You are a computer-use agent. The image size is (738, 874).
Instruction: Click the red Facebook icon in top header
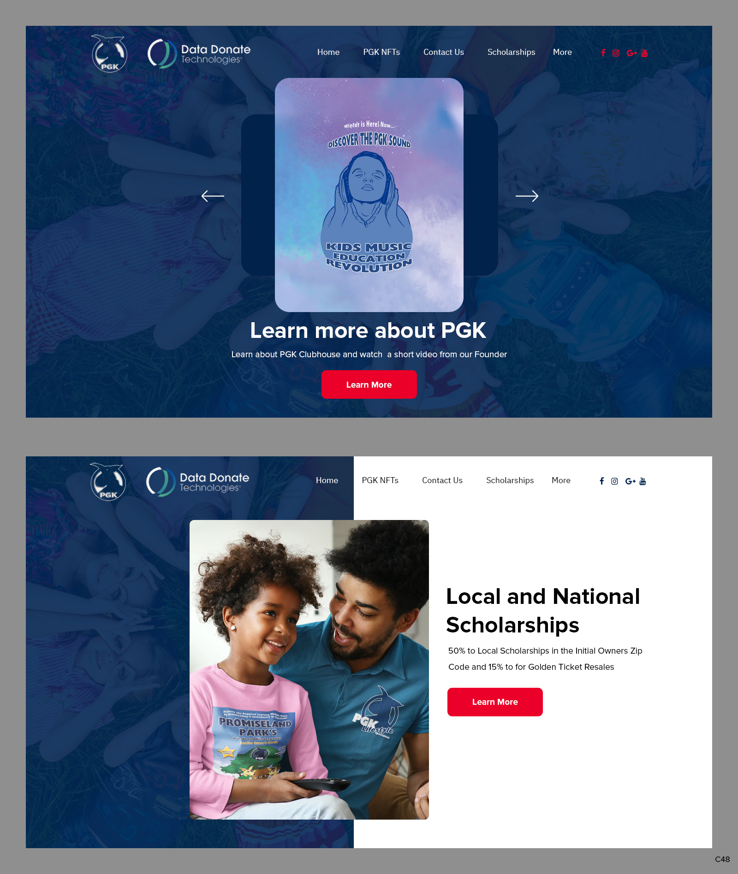[x=603, y=53]
